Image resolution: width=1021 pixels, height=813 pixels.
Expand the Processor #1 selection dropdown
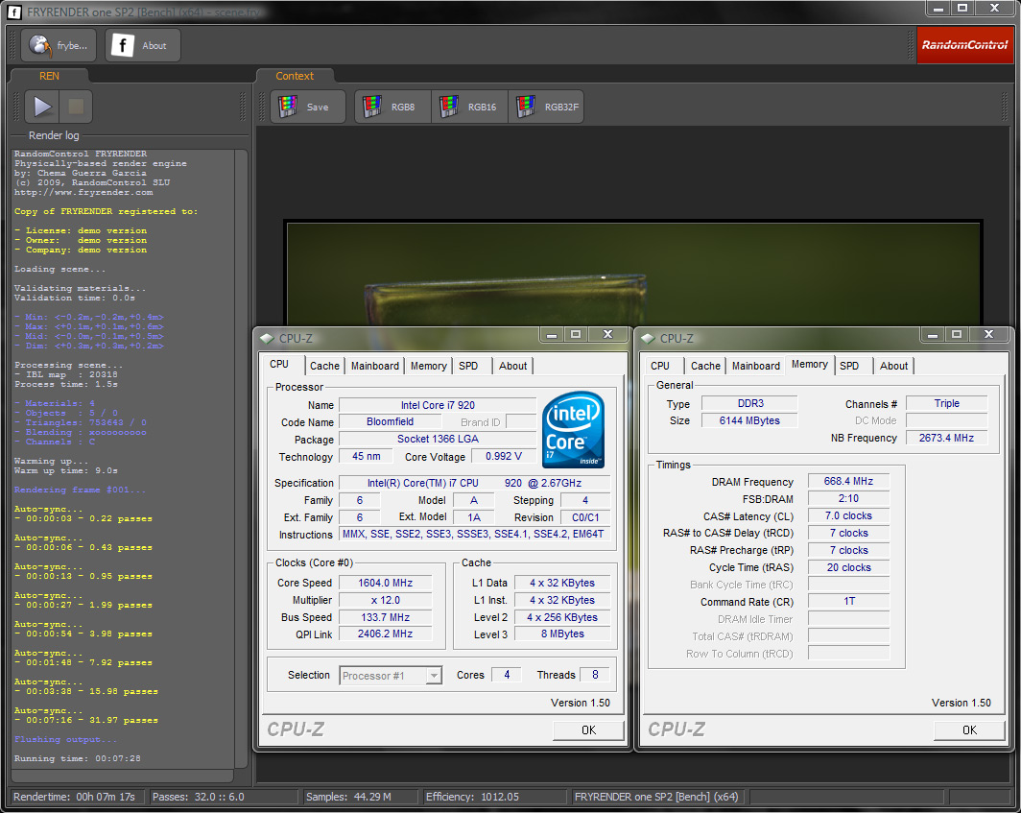(x=434, y=676)
